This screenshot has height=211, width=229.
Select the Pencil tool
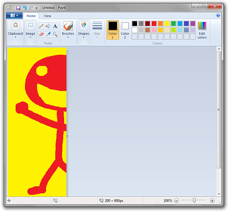41,26
